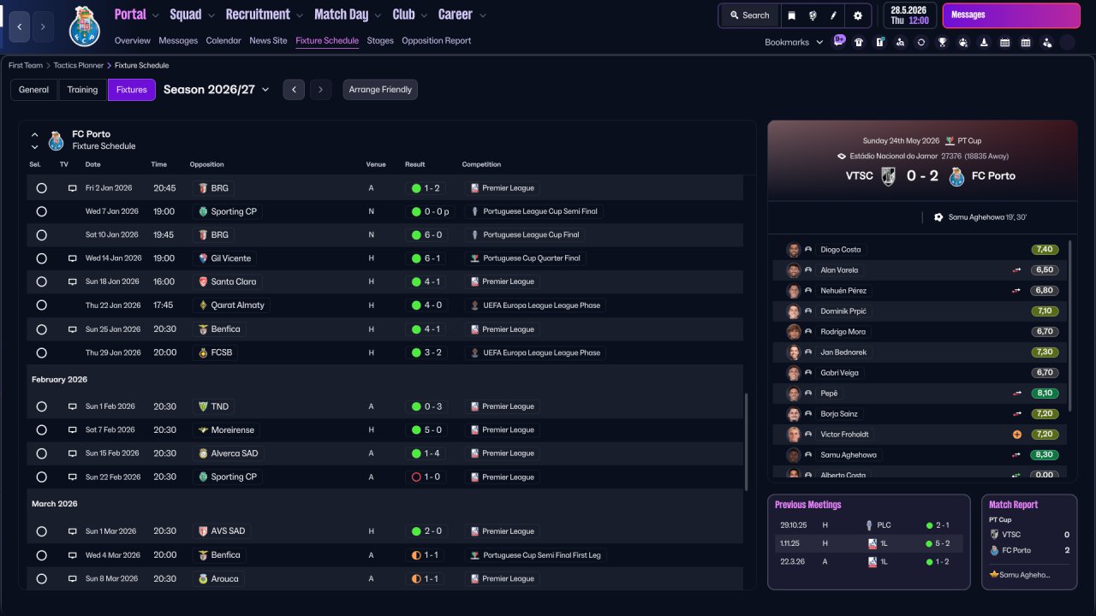The height and width of the screenshot is (616, 1096).
Task: Click the Sporting CP crest on 22 Feb row
Action: [x=203, y=477]
